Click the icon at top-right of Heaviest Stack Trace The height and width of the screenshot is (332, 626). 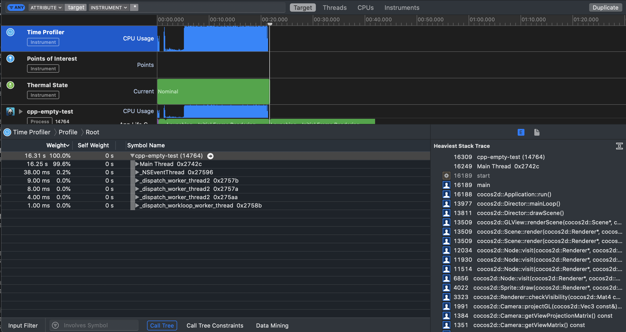pos(620,146)
